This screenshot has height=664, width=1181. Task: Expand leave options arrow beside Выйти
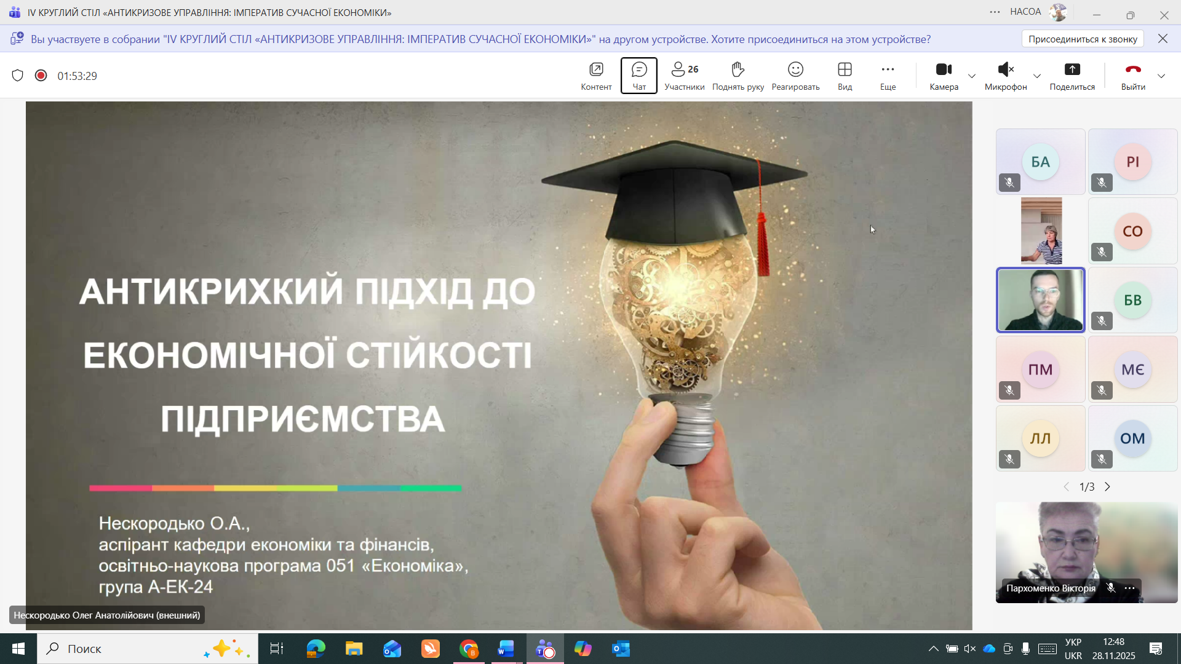point(1161,76)
